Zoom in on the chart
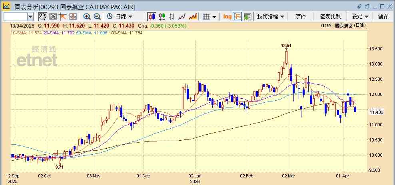This screenshot has width=395, height=185. coord(87,17)
